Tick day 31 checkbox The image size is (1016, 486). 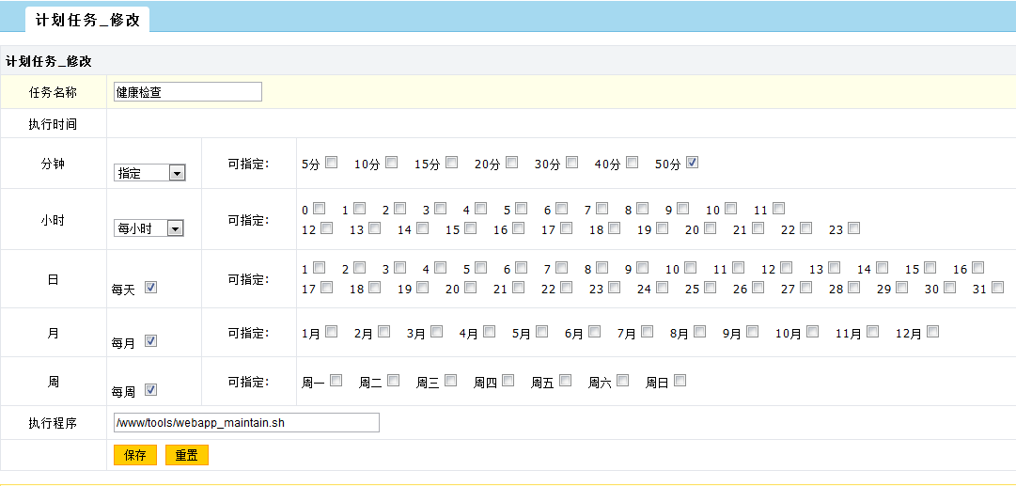(x=997, y=288)
